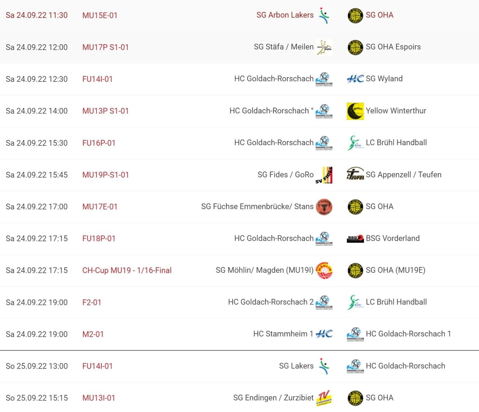
Task: Select the MU13I-01 game link
Action: pos(99,398)
